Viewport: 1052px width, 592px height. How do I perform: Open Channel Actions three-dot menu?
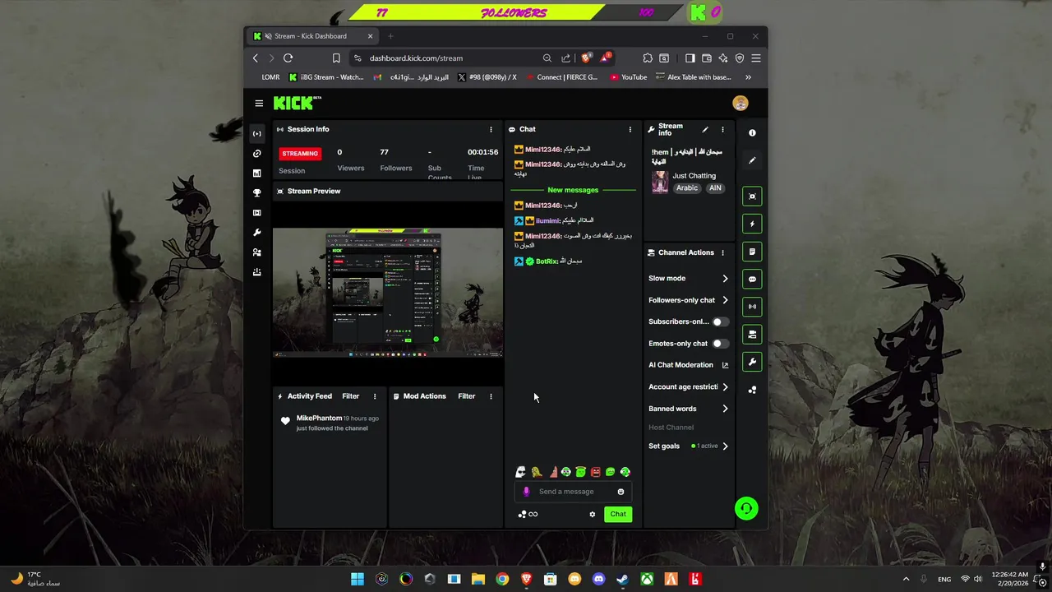pyautogui.click(x=722, y=252)
